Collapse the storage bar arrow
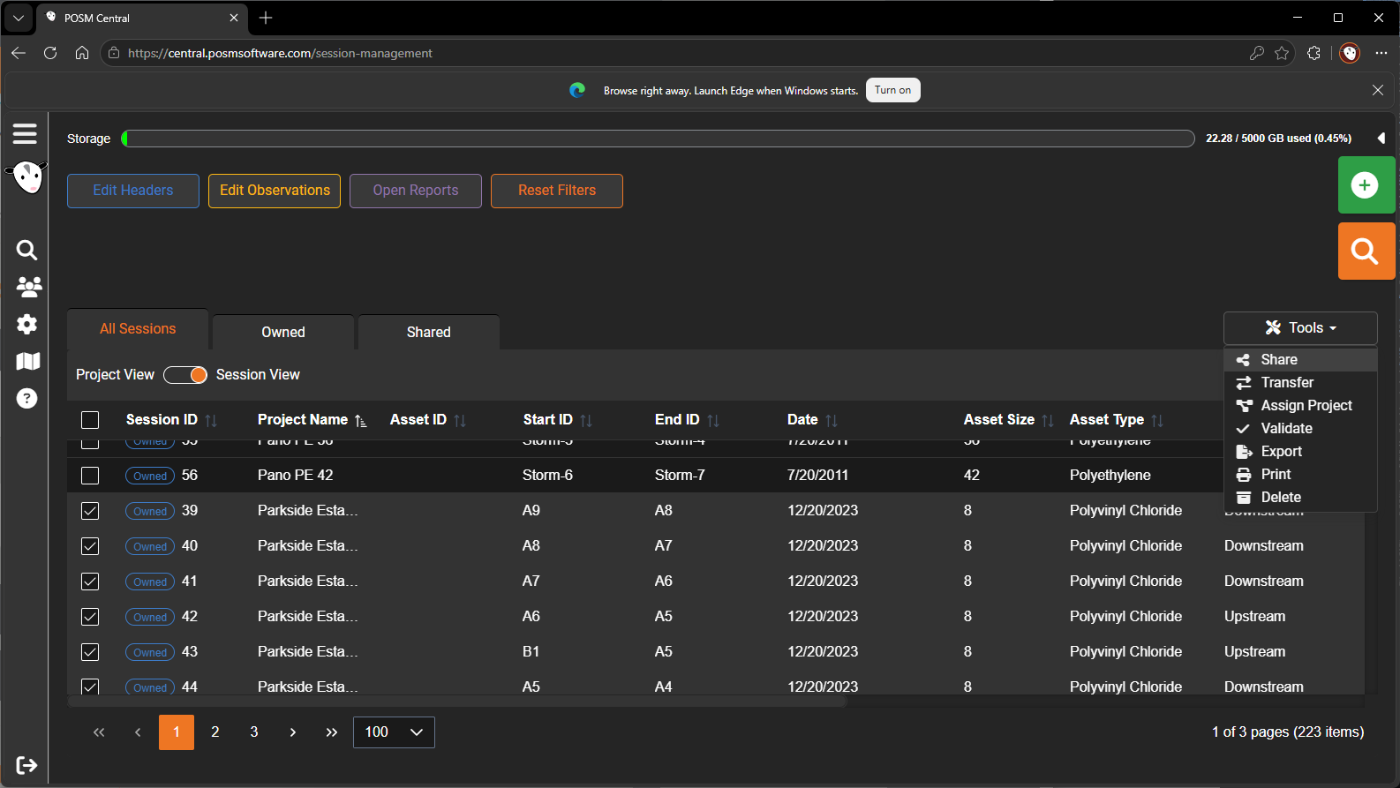The width and height of the screenshot is (1400, 788). 1381,139
